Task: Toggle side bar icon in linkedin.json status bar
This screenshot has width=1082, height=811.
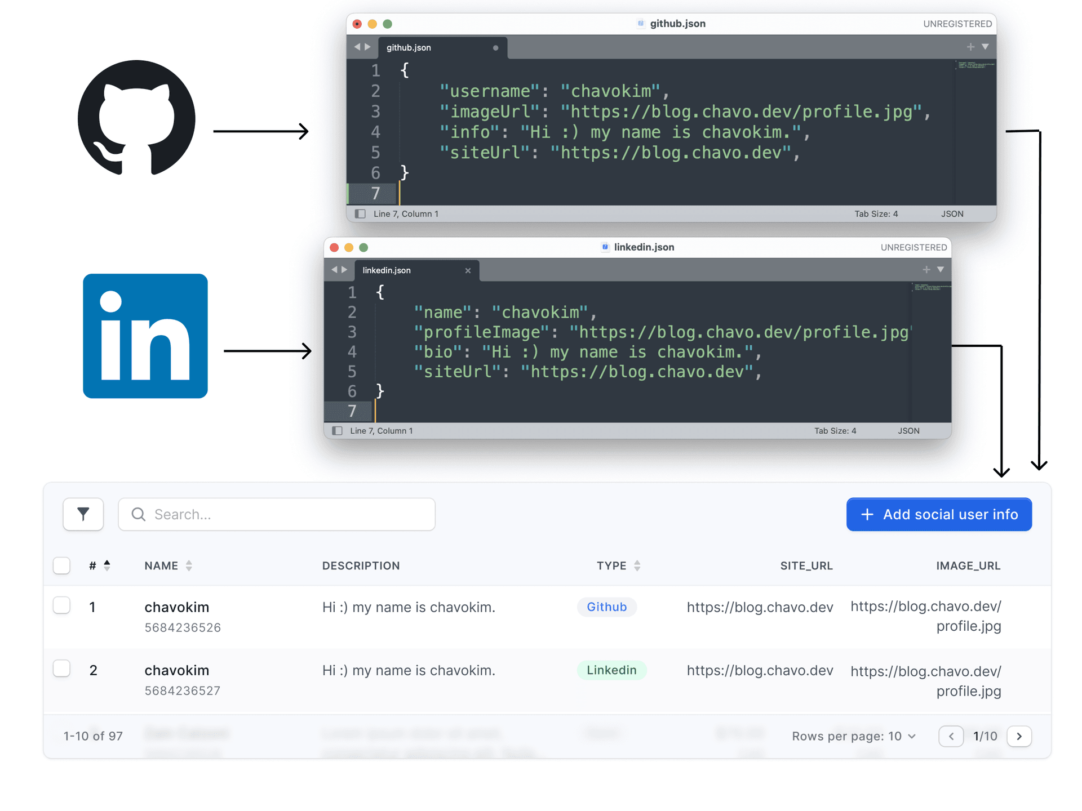Action: (x=337, y=431)
